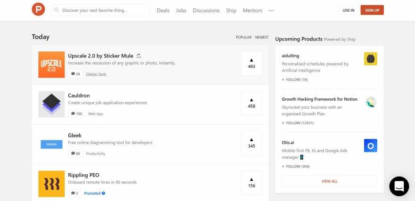Open the Cauldron stacked layers thumbnail
The height and width of the screenshot is (201, 415).
click(x=51, y=105)
